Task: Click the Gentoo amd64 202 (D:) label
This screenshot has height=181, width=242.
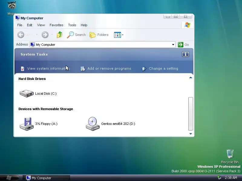Action: point(118,124)
